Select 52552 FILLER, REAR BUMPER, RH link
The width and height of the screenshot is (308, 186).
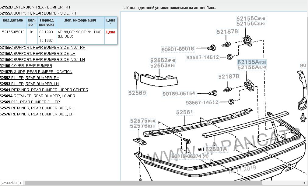pyautogui.click(x=30, y=78)
